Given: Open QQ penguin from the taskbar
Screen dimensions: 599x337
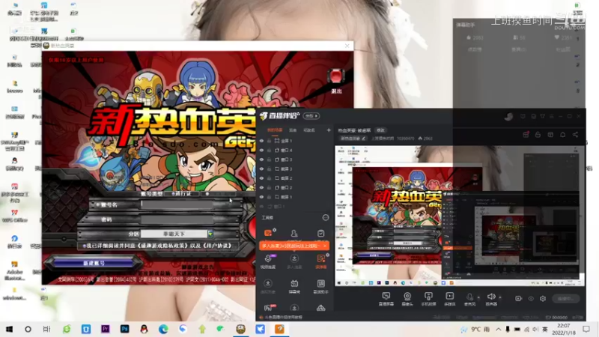Looking at the screenshot, I should [144, 329].
